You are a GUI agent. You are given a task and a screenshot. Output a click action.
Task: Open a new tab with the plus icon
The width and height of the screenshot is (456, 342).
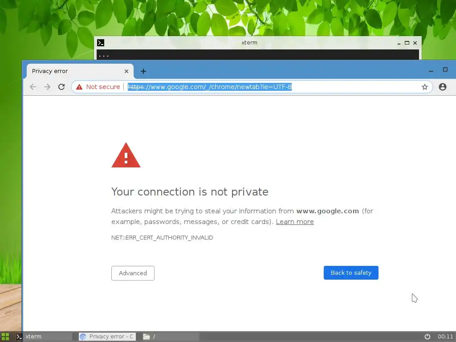[x=143, y=71]
